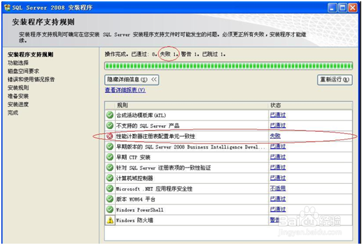Open the 已通过 link for Business Intelligence Devel row
The width and height of the screenshot is (363, 245).
[x=278, y=146]
